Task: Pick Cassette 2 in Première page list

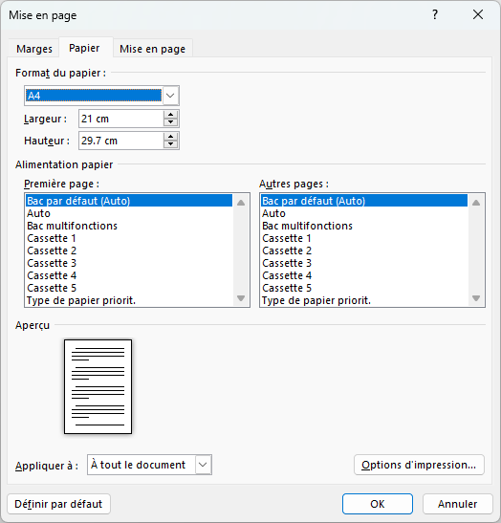Action: 129,251
